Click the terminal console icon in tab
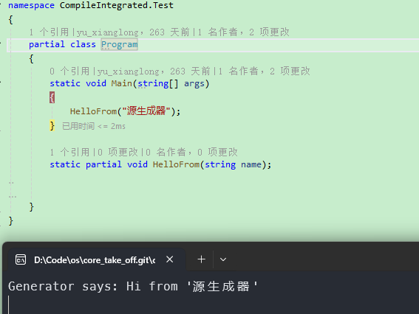The image size is (419, 314). [21, 259]
